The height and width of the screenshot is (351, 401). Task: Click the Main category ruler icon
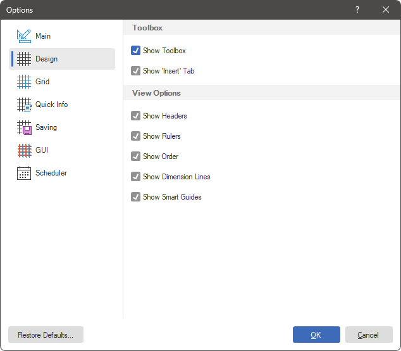tap(24, 36)
